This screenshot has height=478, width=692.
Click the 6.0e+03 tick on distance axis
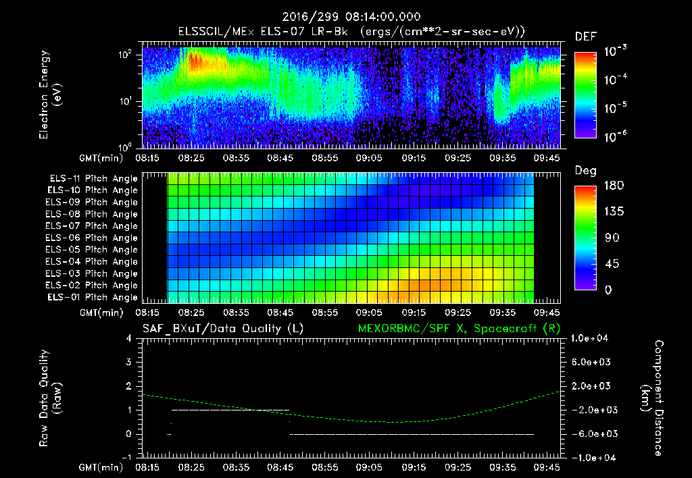coord(591,362)
